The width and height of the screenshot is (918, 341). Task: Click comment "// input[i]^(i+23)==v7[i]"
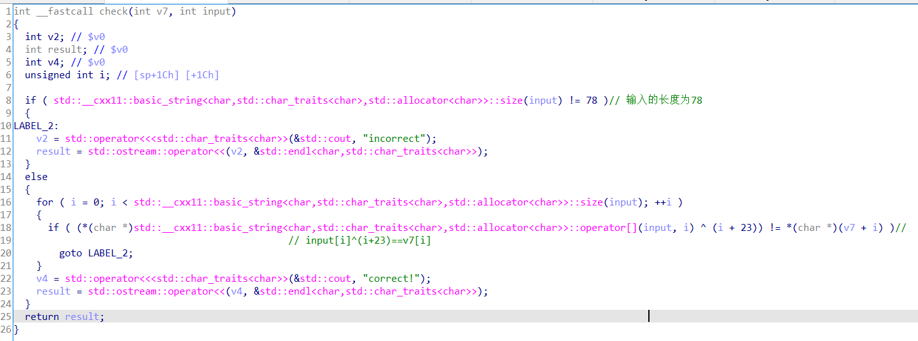coord(360,240)
